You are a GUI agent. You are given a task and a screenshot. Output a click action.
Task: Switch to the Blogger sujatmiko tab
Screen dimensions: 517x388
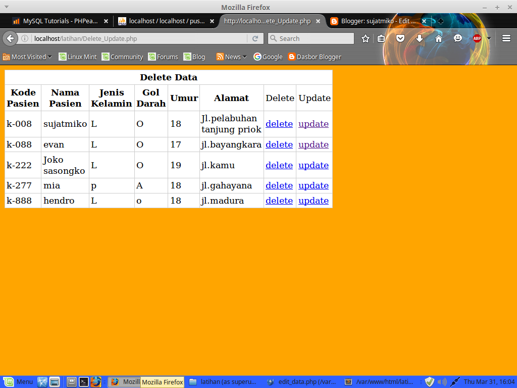378,22
